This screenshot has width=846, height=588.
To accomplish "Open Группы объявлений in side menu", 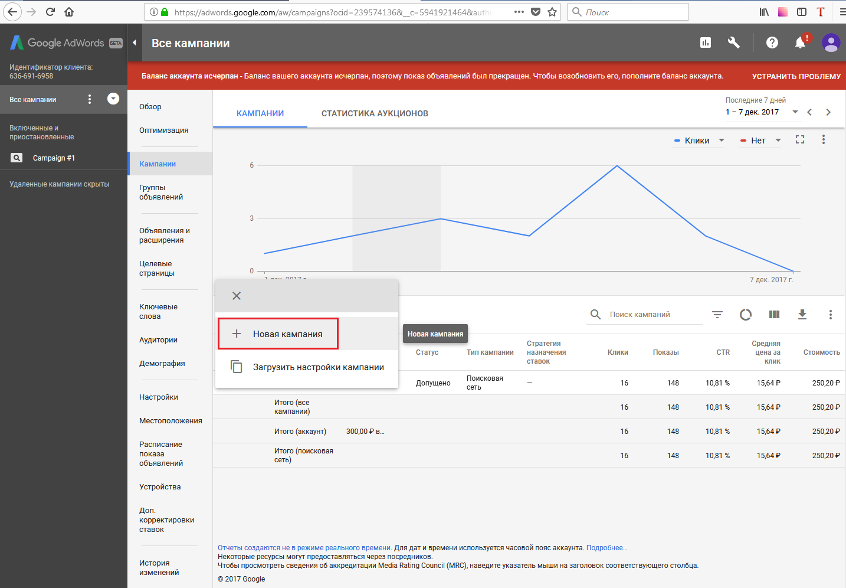I will point(161,192).
